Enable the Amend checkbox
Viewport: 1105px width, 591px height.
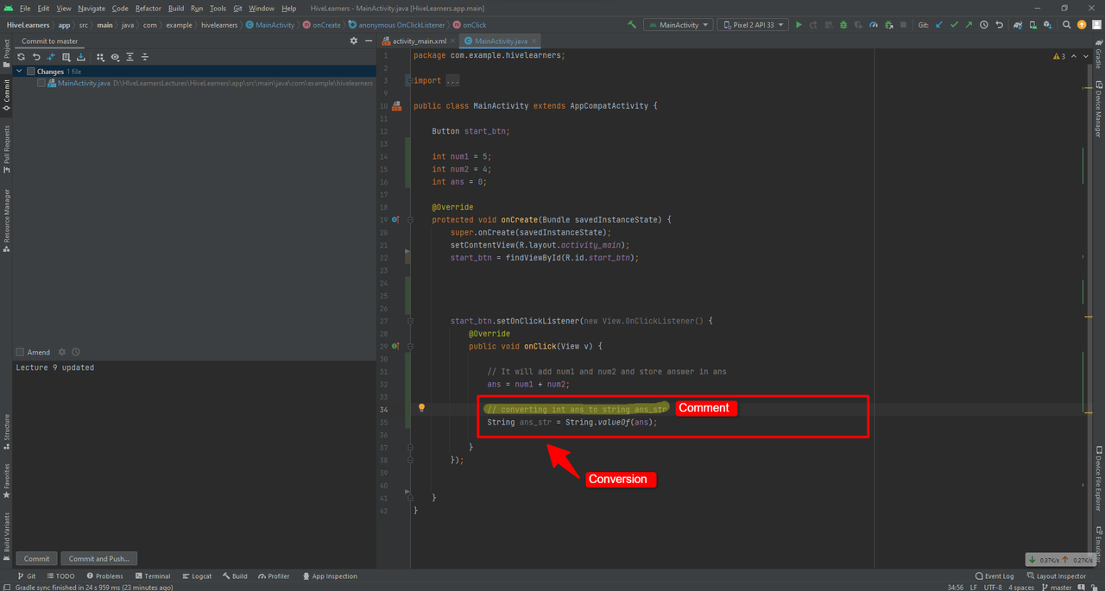[20, 352]
